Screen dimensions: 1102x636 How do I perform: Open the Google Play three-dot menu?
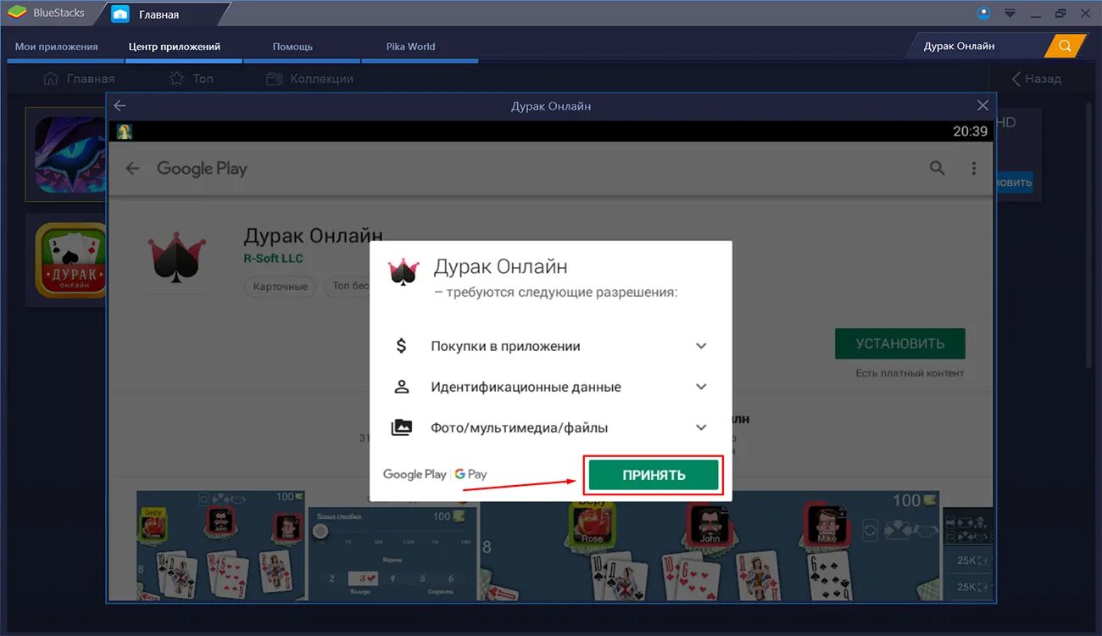click(x=974, y=168)
